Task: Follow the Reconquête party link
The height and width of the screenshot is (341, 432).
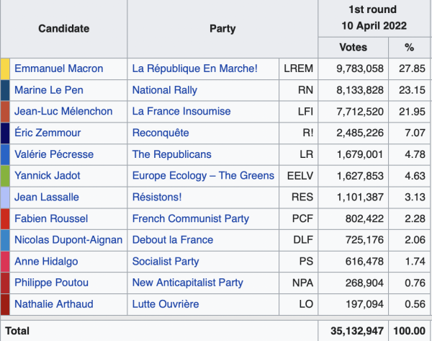Action: coord(161,133)
